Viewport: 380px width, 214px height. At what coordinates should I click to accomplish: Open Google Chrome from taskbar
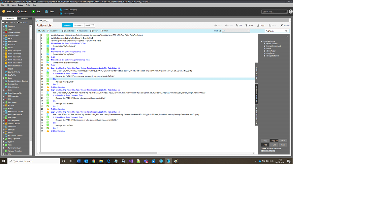pos(94,161)
